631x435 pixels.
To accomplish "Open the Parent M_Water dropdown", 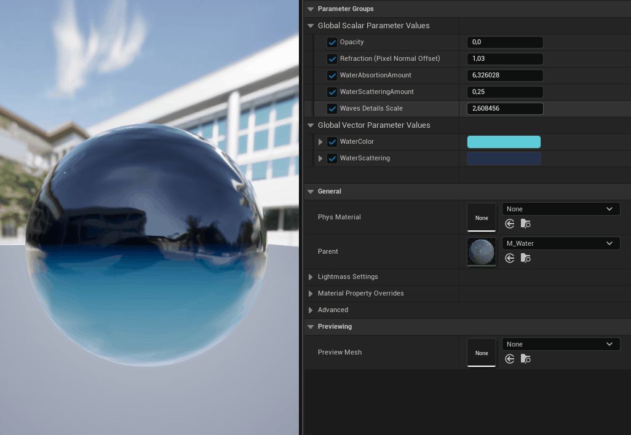I will pos(560,243).
